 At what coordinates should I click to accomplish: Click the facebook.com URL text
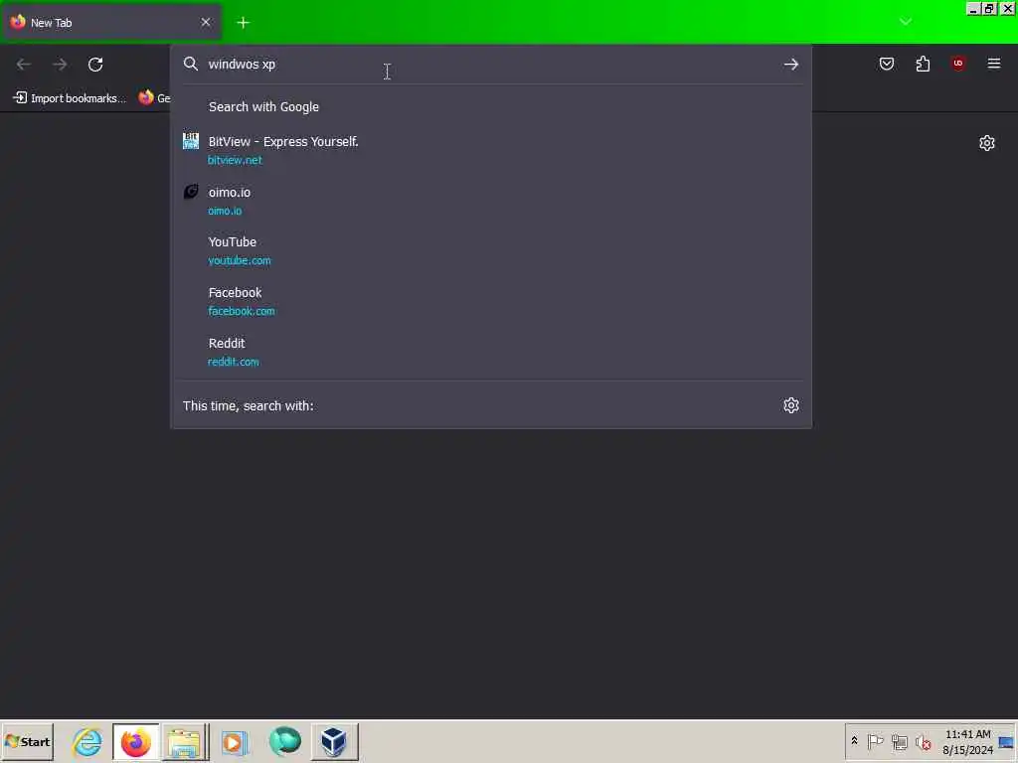(x=242, y=311)
